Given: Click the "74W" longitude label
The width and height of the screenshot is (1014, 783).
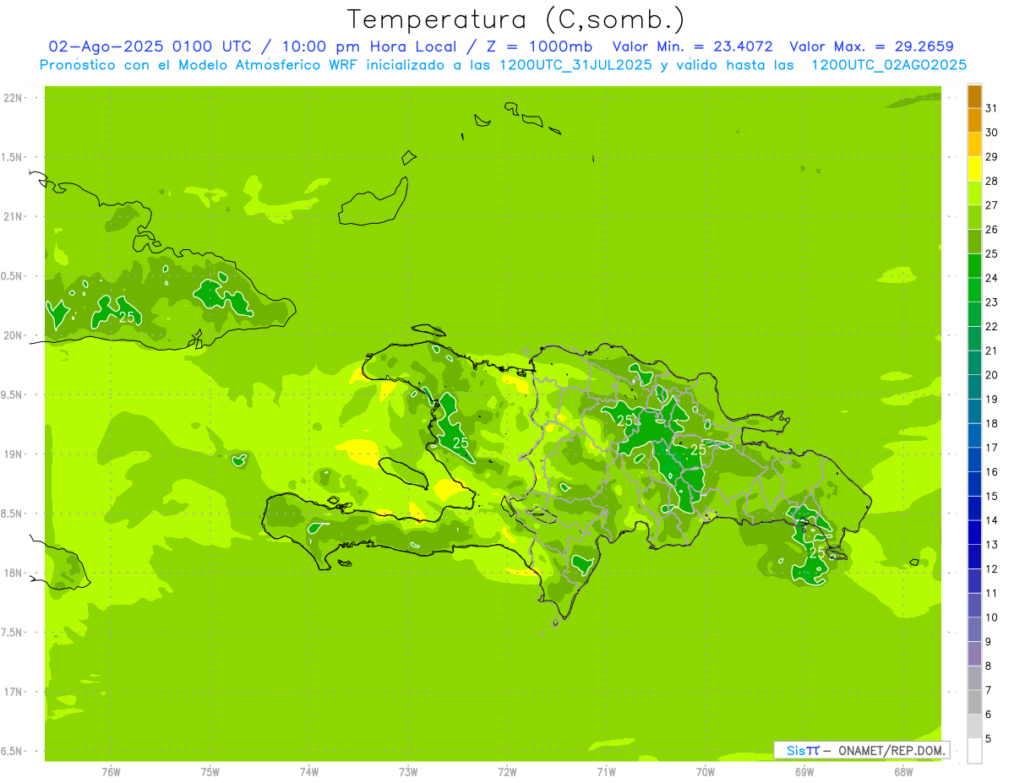Looking at the screenshot, I should [x=309, y=773].
